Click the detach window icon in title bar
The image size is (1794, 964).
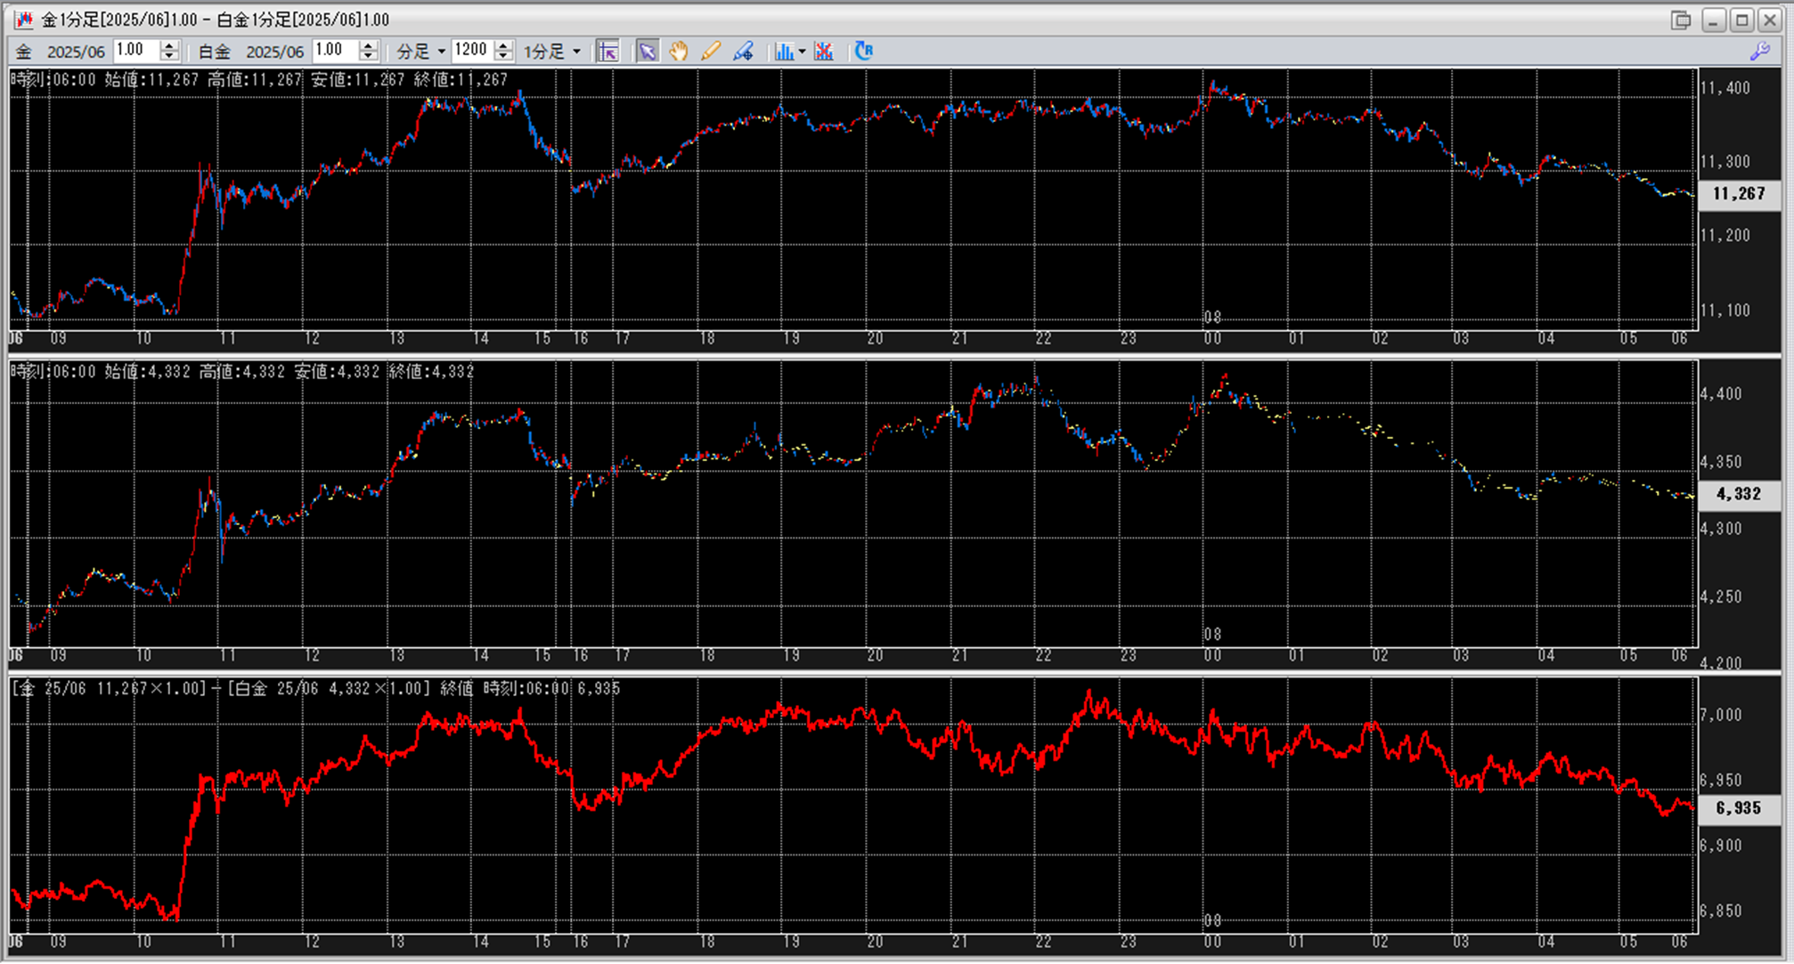[x=1680, y=20]
